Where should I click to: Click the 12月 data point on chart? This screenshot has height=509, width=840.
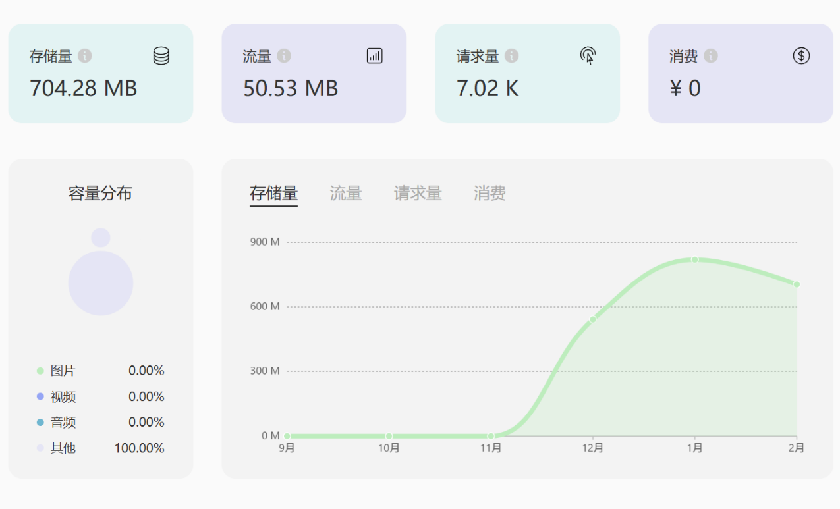593,319
